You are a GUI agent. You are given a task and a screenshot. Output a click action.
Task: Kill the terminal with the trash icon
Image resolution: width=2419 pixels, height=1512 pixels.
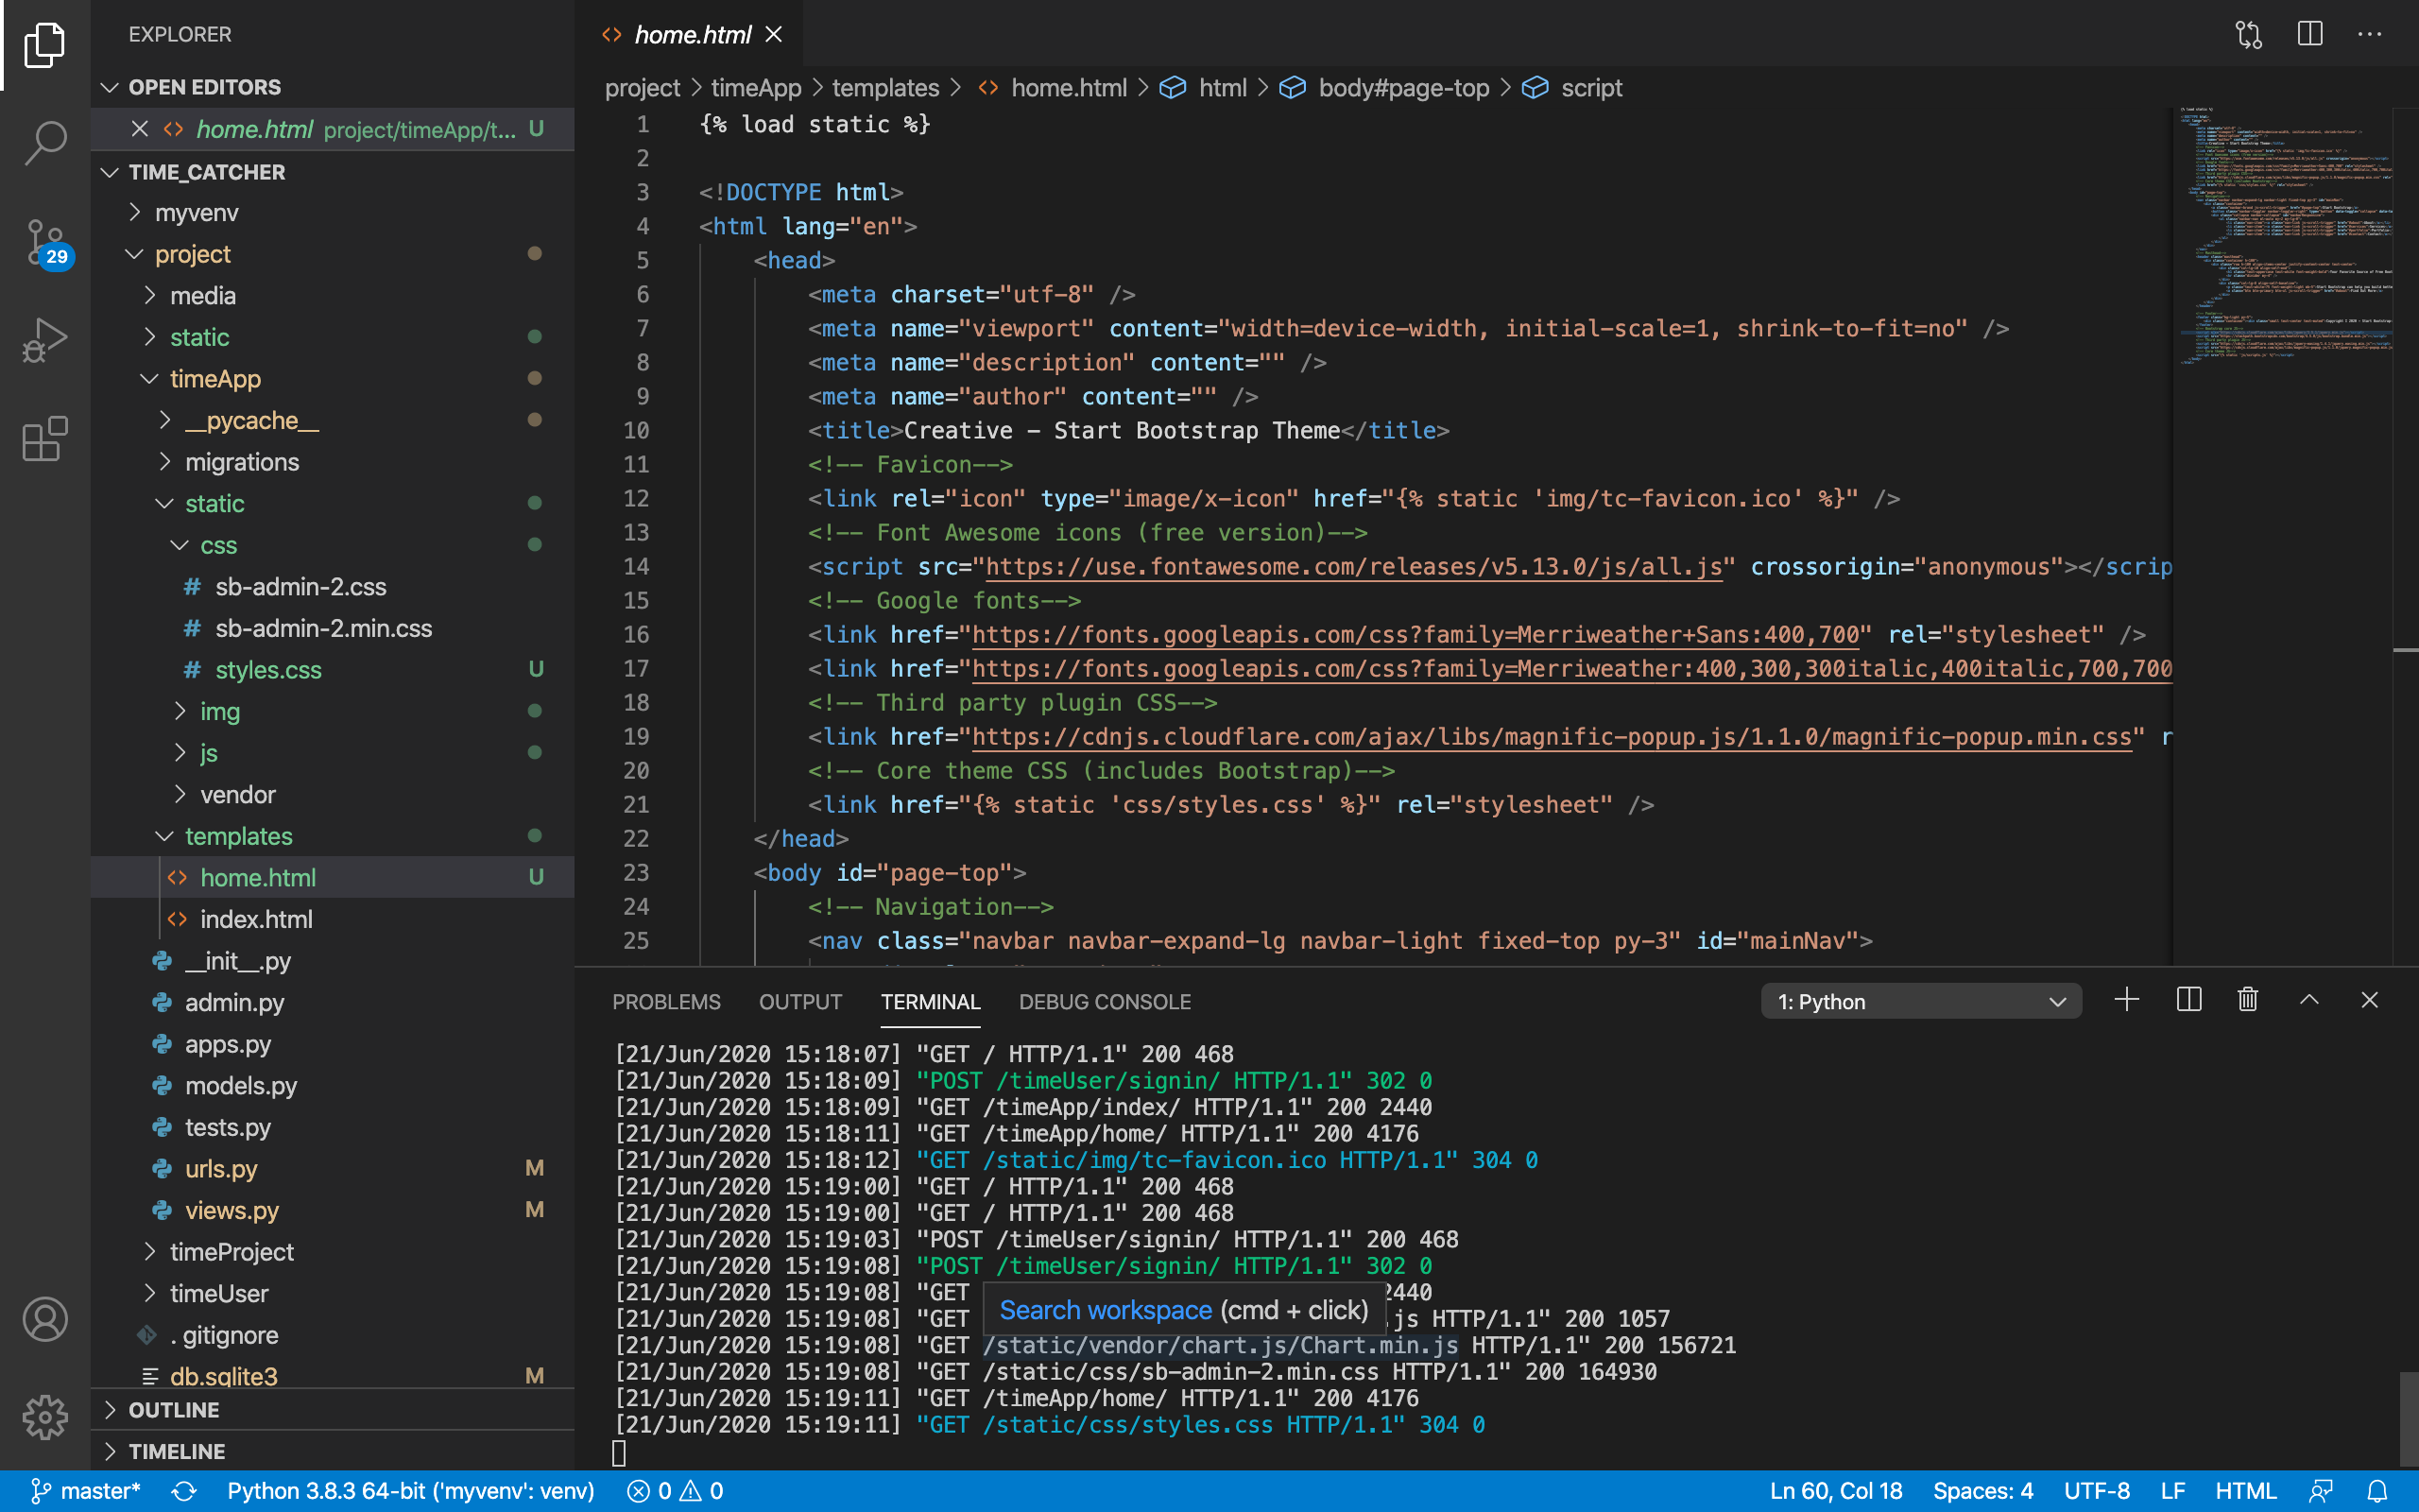2248,1000
